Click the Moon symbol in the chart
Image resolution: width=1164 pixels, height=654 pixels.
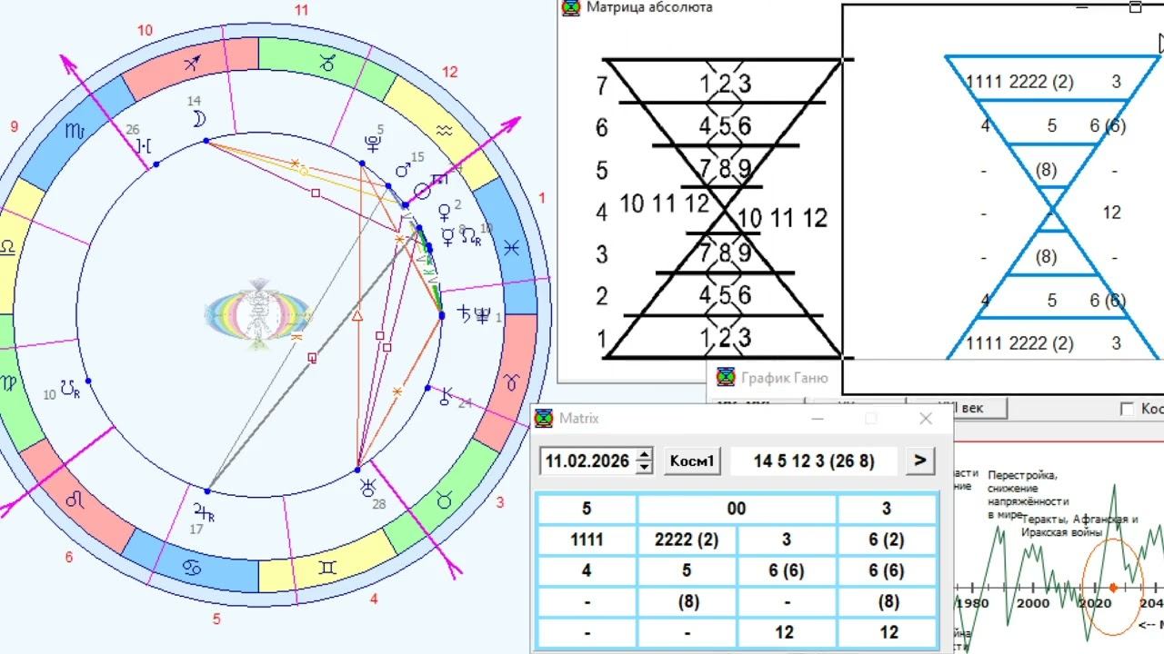point(198,119)
